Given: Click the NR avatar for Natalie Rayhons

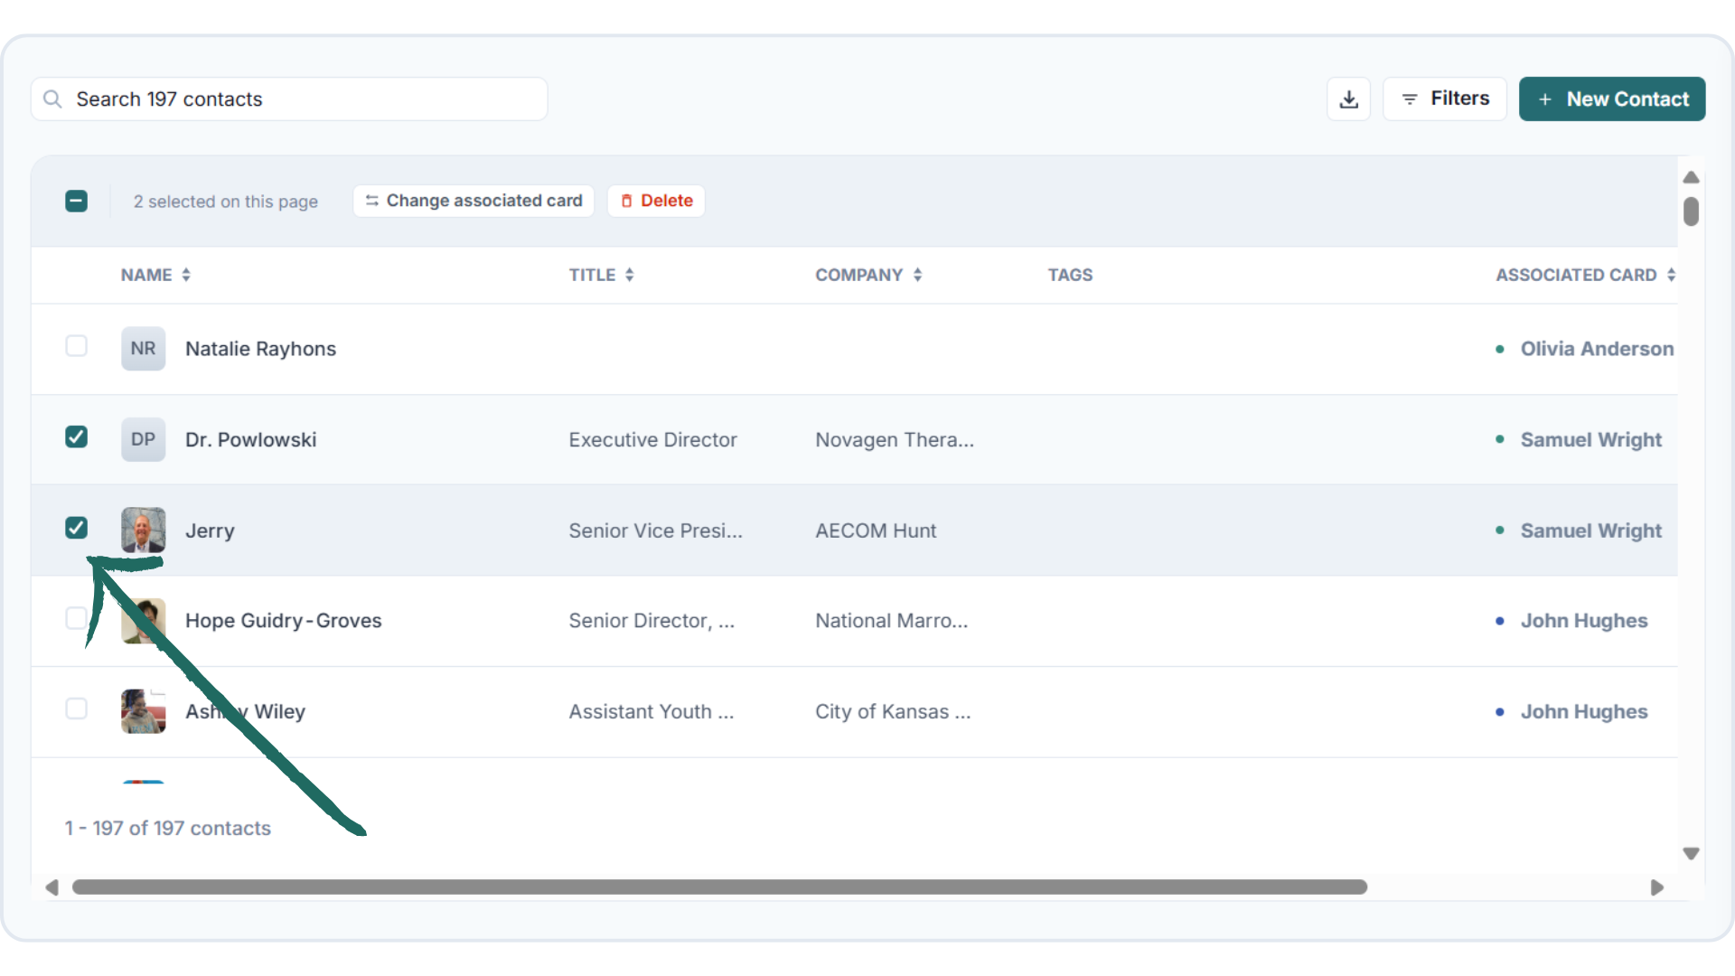Looking at the screenshot, I should point(144,349).
